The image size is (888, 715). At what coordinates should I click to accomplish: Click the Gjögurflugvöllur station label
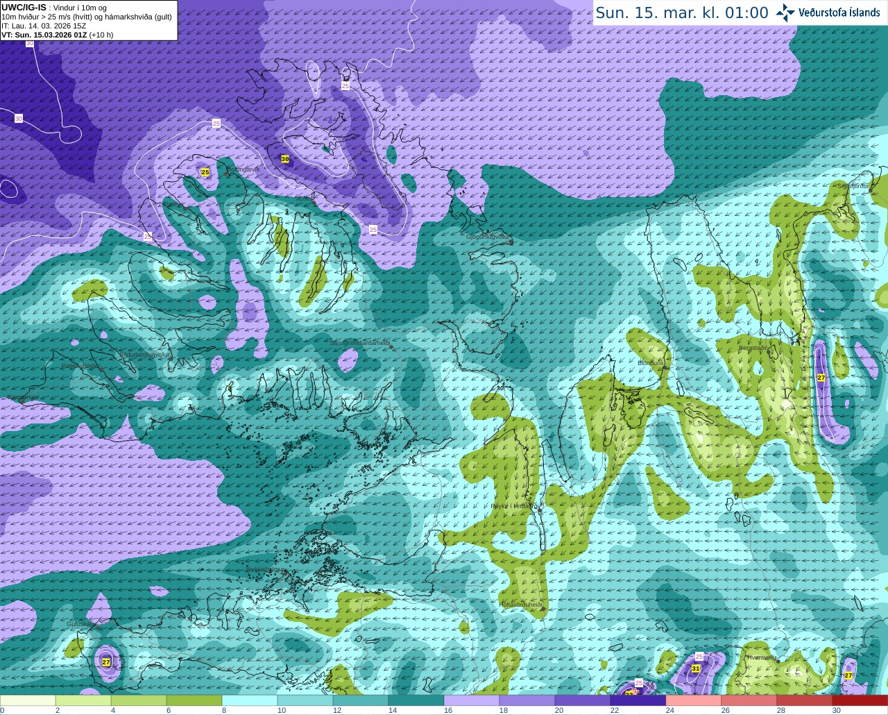coord(489,237)
